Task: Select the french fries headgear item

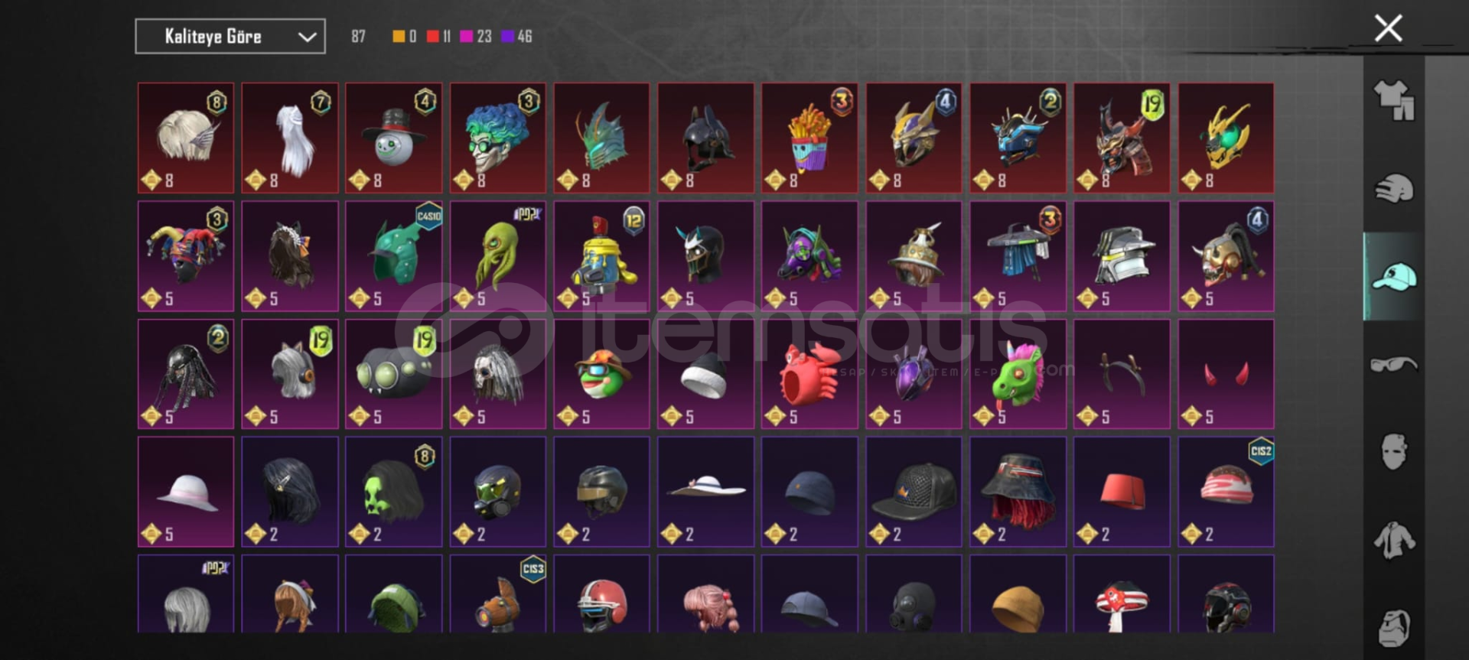Action: pos(809,138)
